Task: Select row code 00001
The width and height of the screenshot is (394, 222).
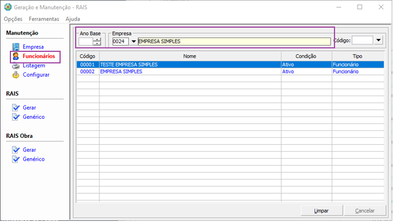Action: [x=87, y=65]
